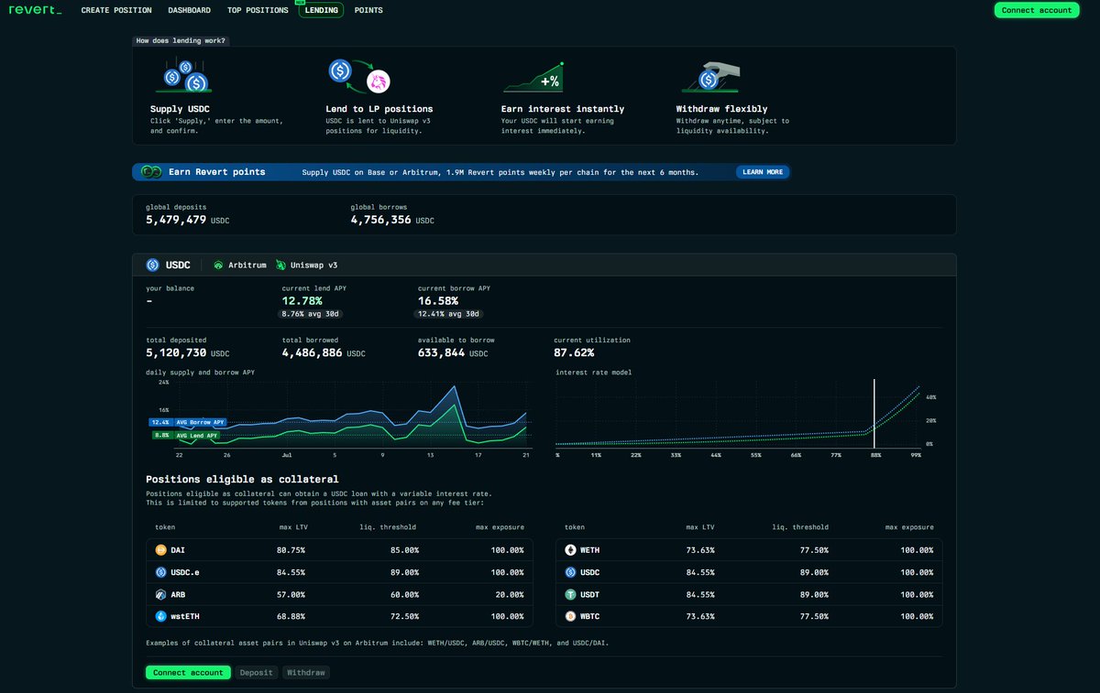Click the 'interest rate model' chart label
The image size is (1100, 693).
point(594,373)
